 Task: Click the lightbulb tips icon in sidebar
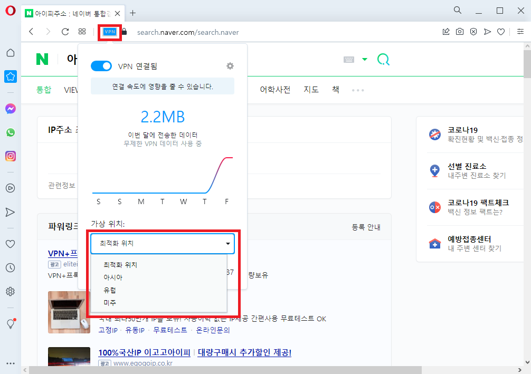click(11, 323)
